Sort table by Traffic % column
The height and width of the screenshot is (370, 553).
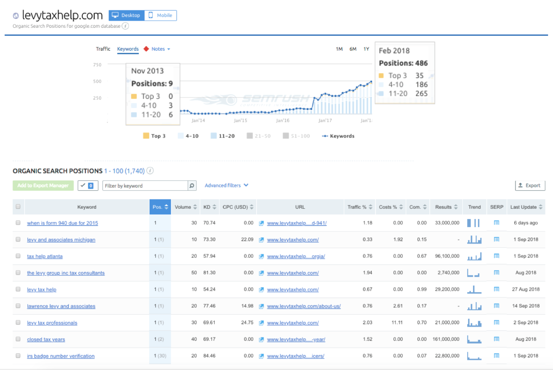point(360,207)
